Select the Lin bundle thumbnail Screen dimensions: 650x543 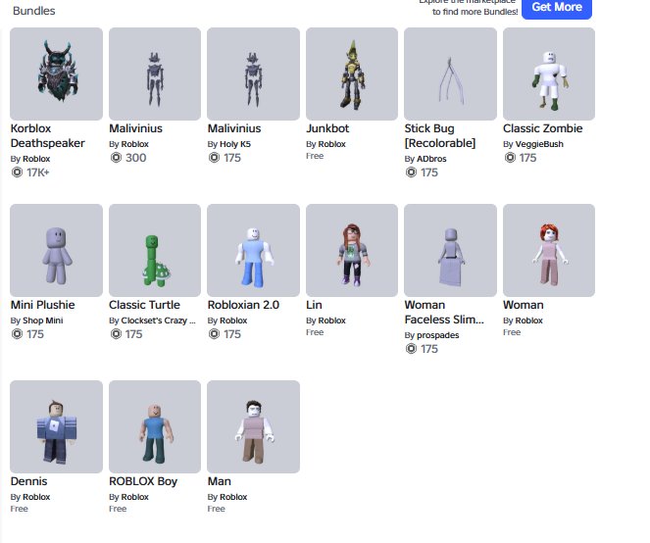[x=352, y=250]
